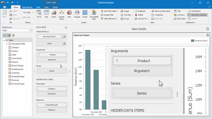Click the Category hidden dimension
Screen dimensions: 212x119
point(52,89)
